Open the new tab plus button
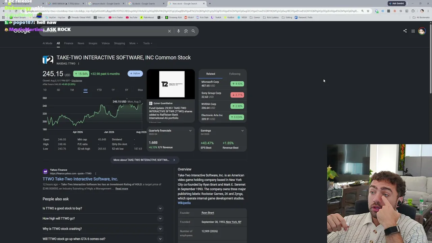The image size is (432, 243). 210,4
